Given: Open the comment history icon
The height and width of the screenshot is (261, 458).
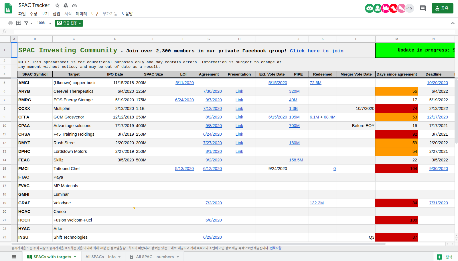Looking at the screenshot, I should point(423,8).
